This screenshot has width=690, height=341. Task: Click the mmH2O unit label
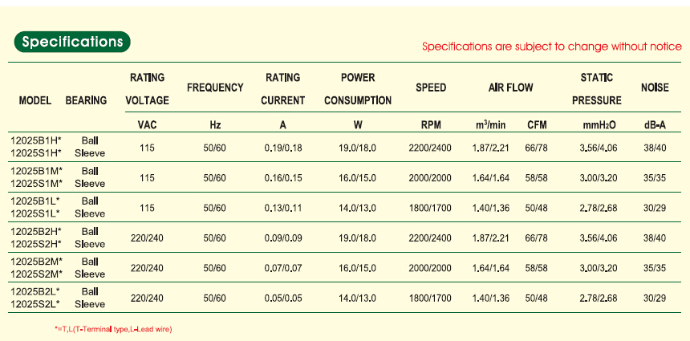(599, 125)
